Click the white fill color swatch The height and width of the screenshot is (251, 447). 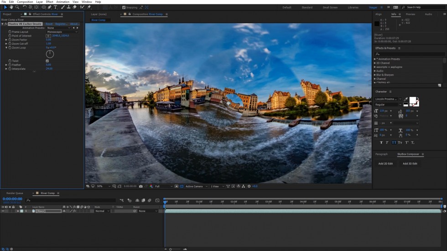tap(412, 100)
